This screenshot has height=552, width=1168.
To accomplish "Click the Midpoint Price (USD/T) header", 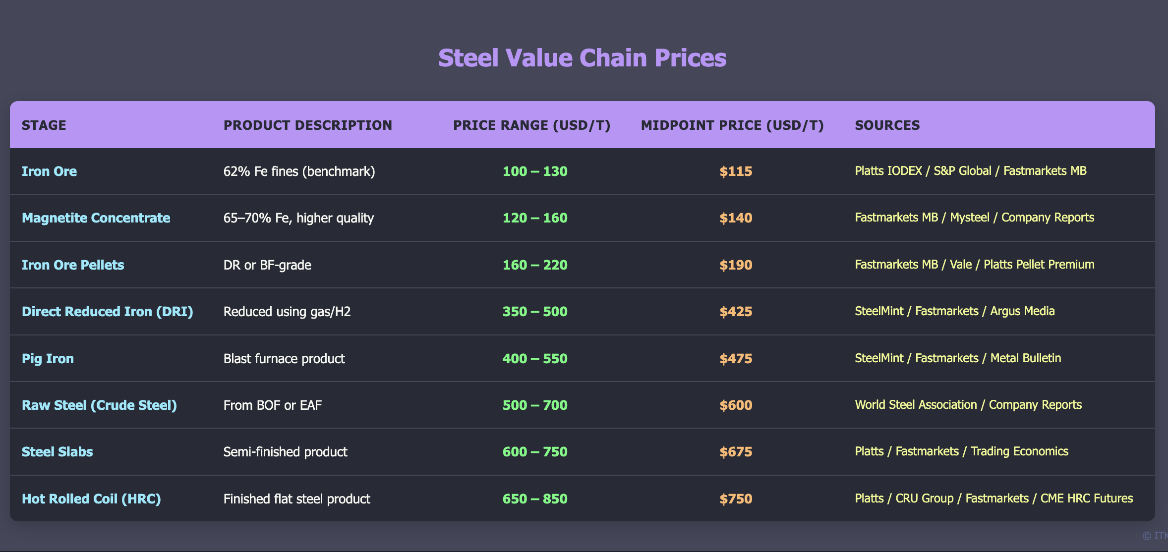I will point(732,125).
